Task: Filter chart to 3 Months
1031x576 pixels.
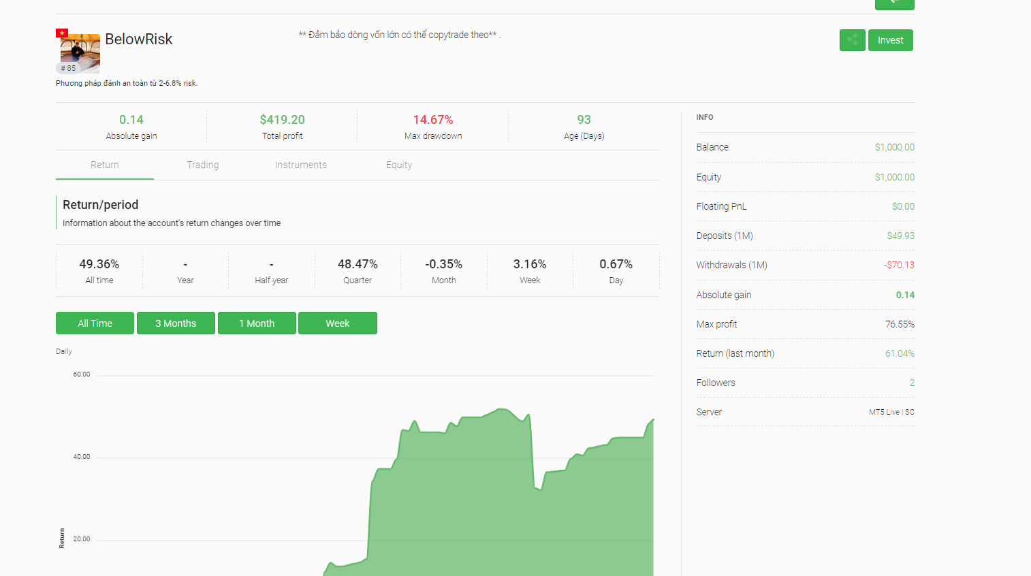Action: (x=176, y=323)
